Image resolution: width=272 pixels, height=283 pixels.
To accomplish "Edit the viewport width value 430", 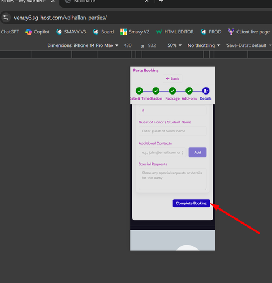I will pyautogui.click(x=128, y=45).
